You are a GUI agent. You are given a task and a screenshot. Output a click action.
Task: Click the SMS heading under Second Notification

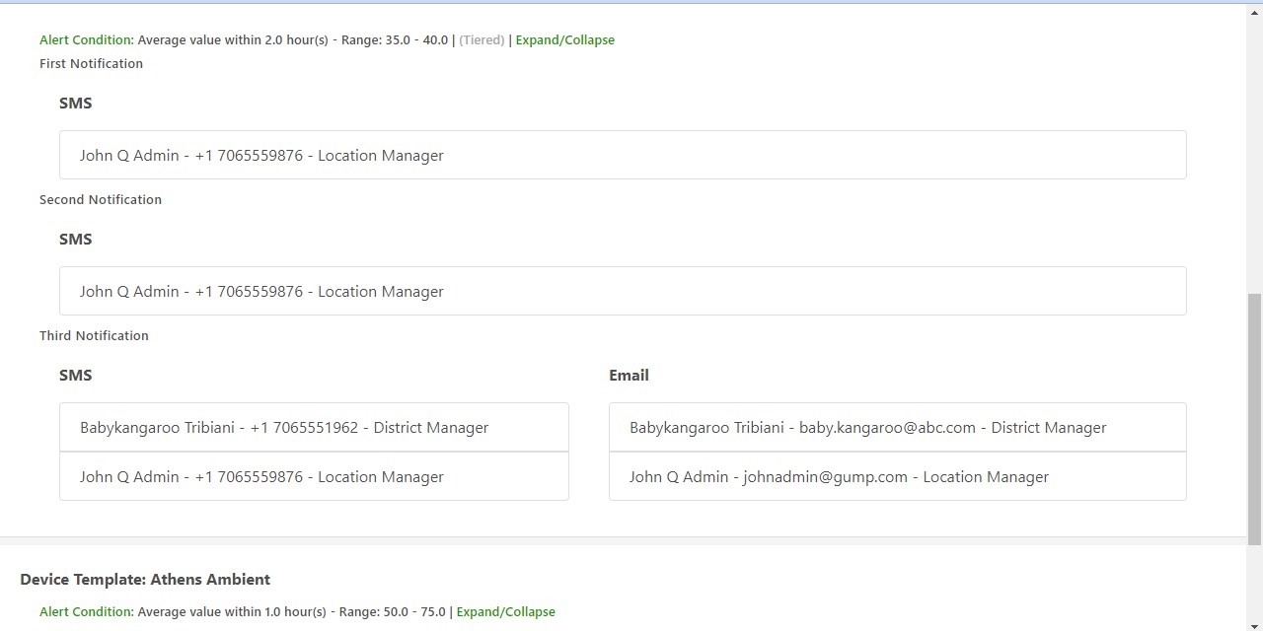(x=76, y=240)
